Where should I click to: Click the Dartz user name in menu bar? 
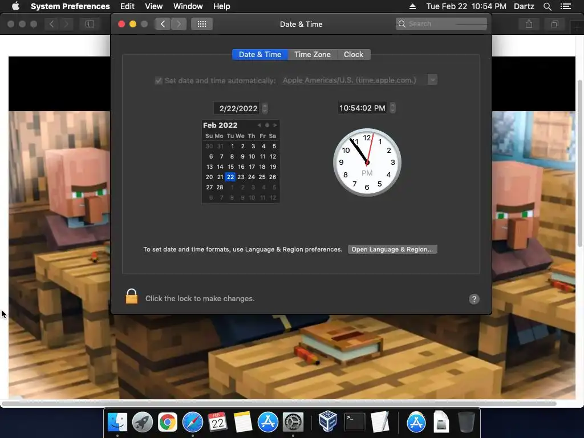[x=524, y=6]
